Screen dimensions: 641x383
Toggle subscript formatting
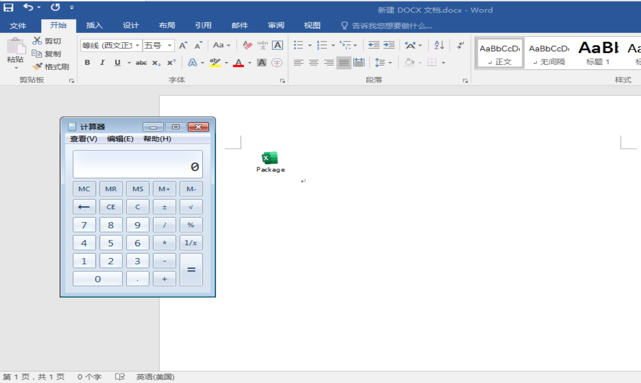[156, 62]
